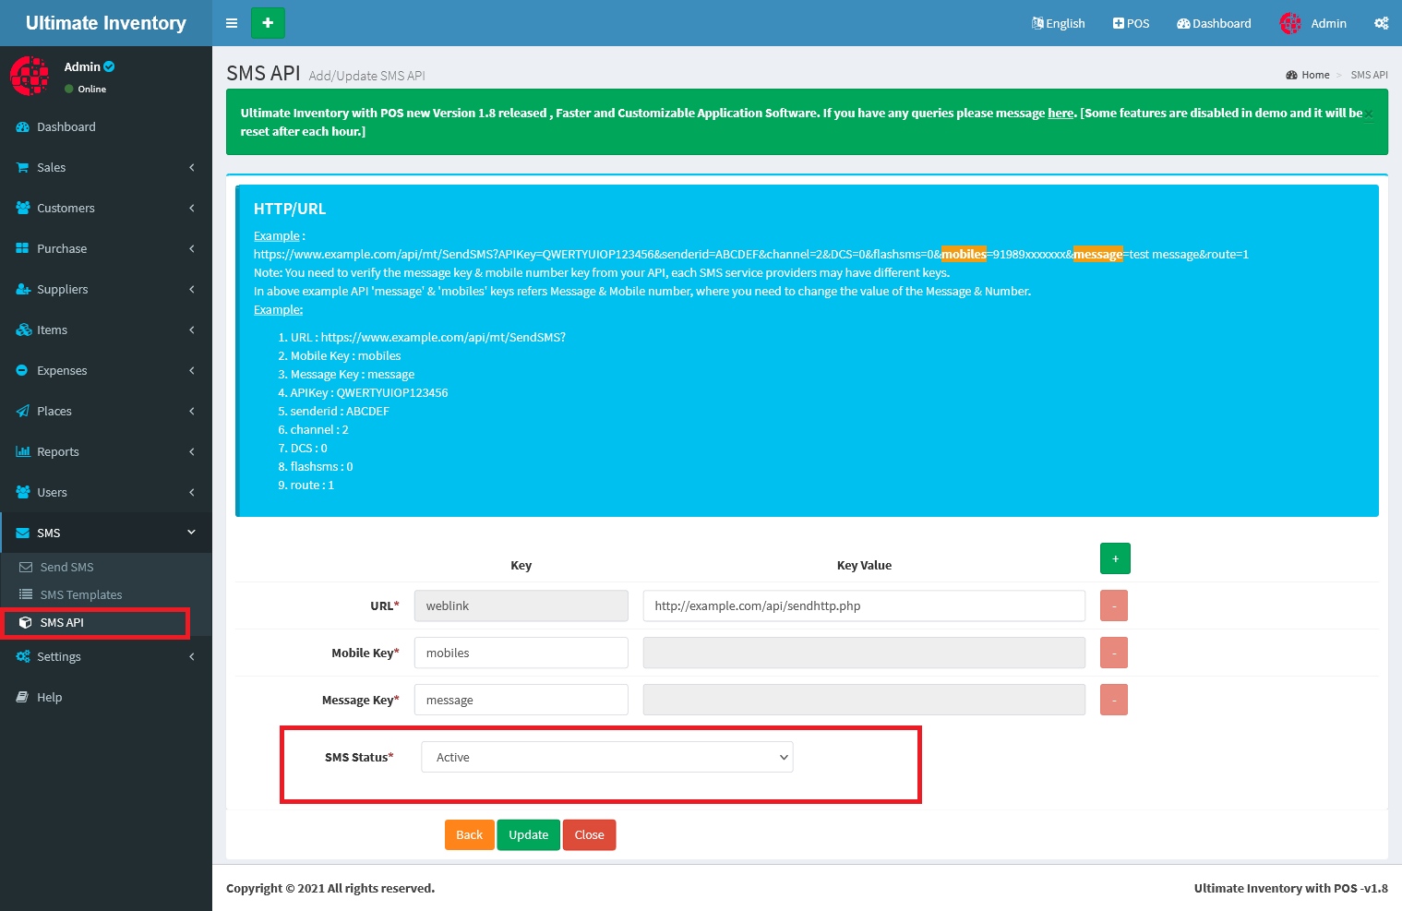This screenshot has height=911, width=1402.
Task: Click Send SMS envelope icon
Action: (x=26, y=568)
